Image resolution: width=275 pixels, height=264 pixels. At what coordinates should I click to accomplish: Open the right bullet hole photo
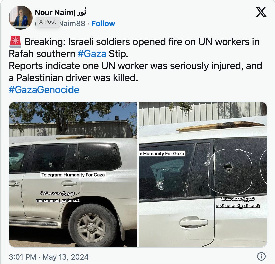coord(203,174)
